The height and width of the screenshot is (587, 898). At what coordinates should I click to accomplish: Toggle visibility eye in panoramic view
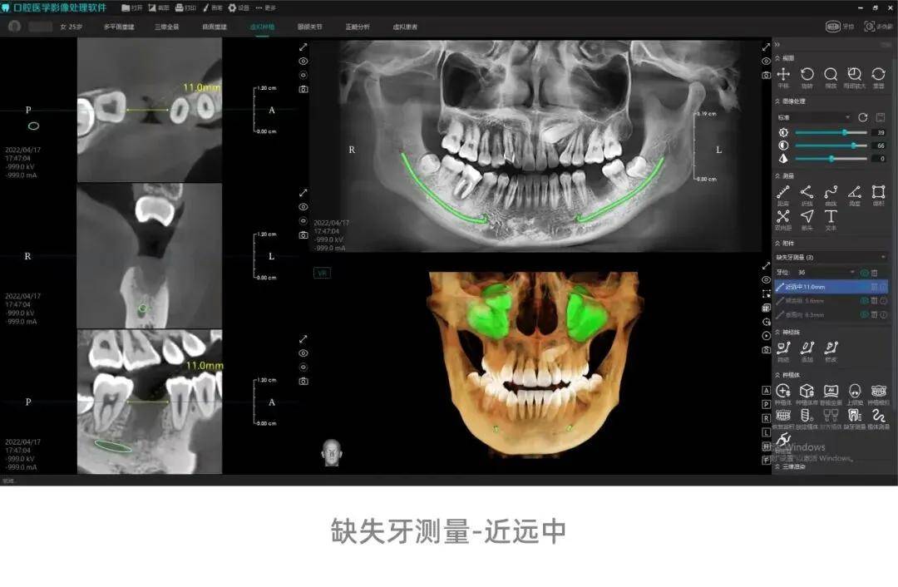[766, 61]
